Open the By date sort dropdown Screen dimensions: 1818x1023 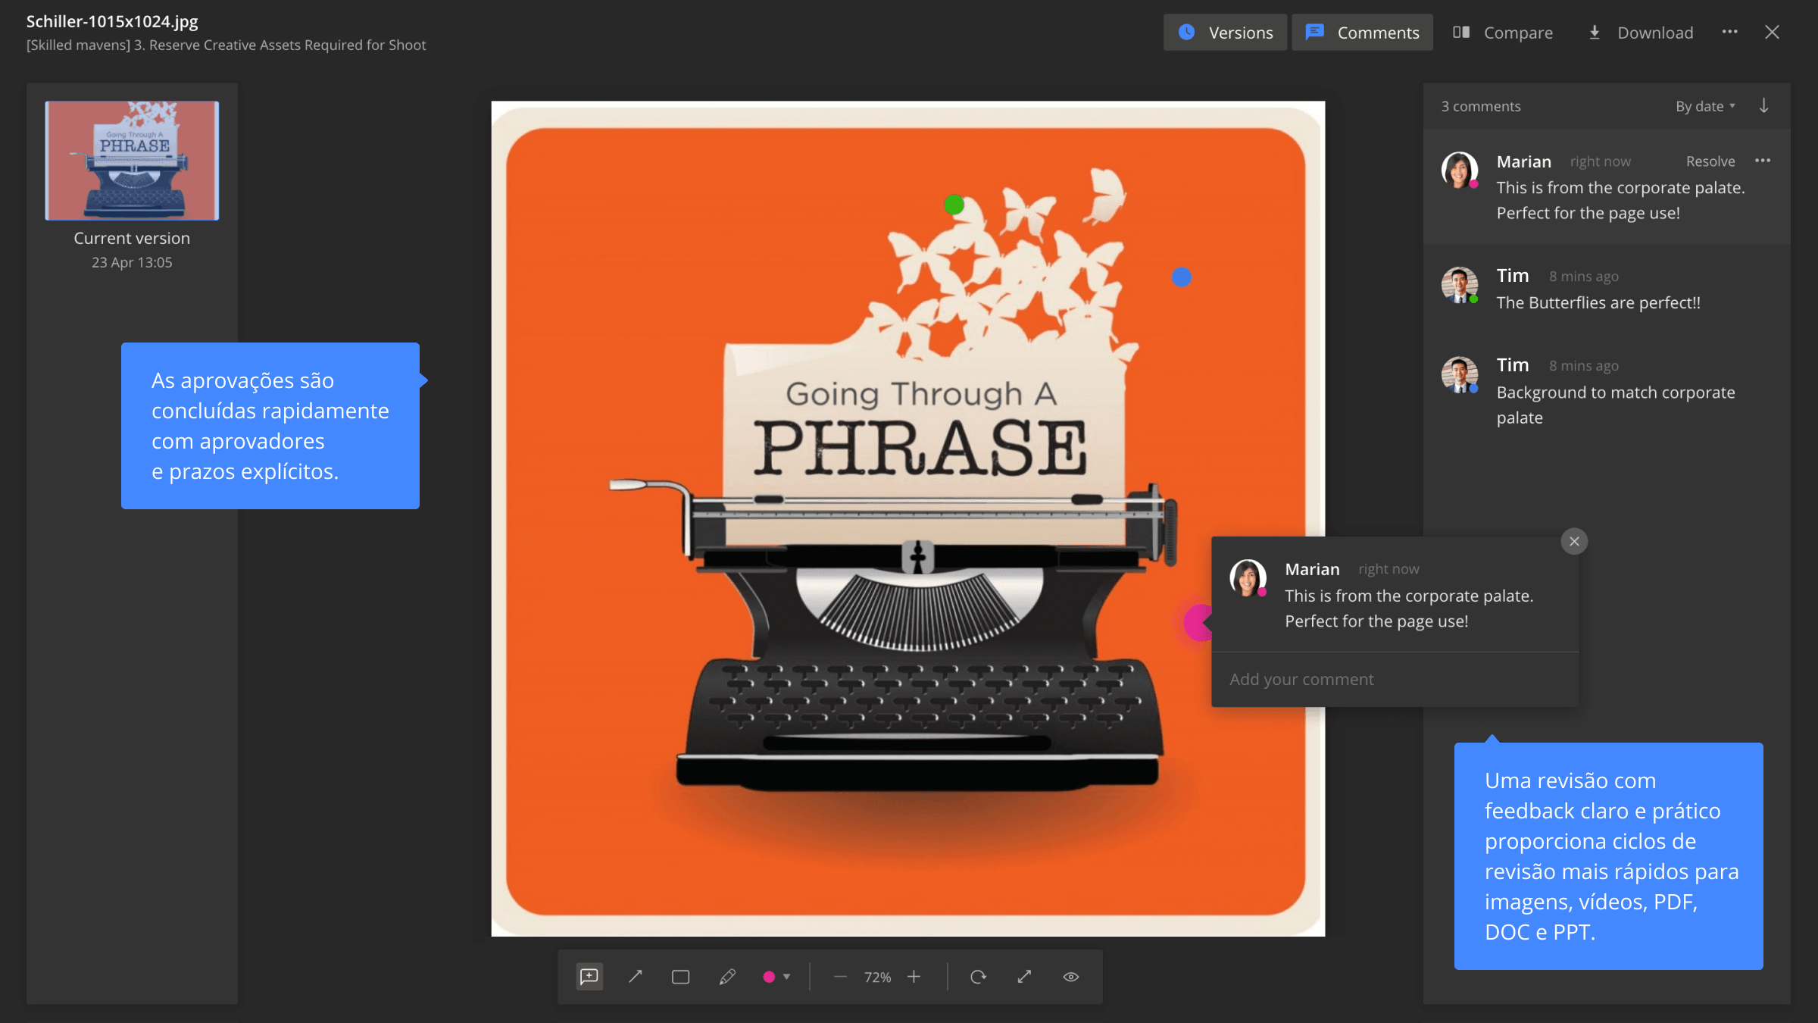pyautogui.click(x=1705, y=106)
